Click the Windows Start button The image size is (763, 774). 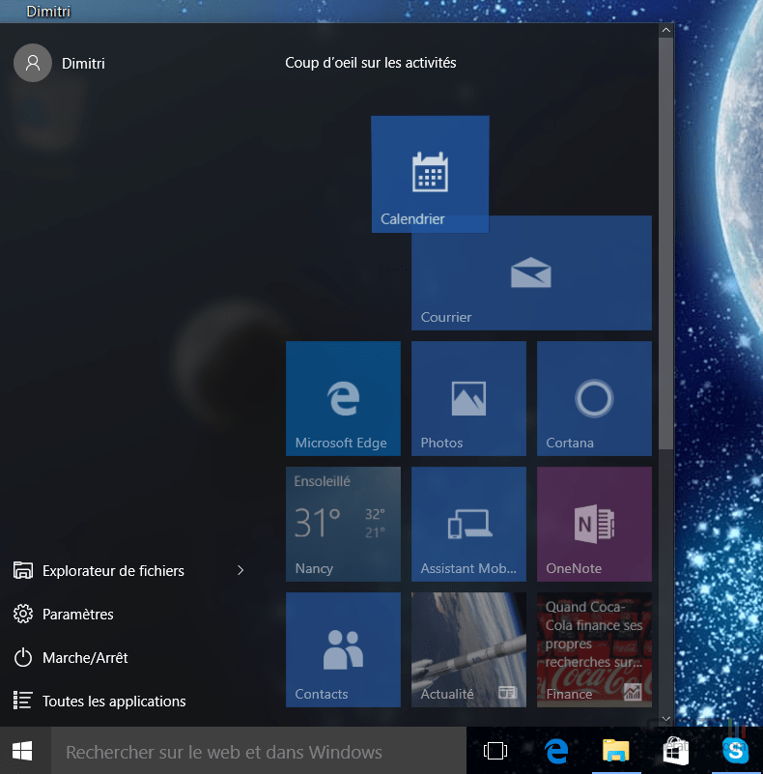[x=23, y=751]
